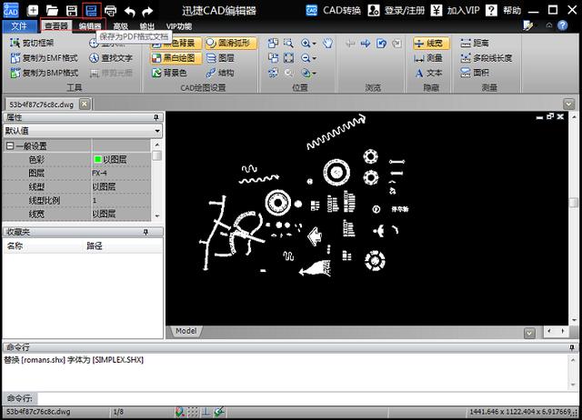Image resolution: width=582 pixels, height=420 pixels.
Task: Click the Save as PDF toolbar icon
Action: click(91, 10)
